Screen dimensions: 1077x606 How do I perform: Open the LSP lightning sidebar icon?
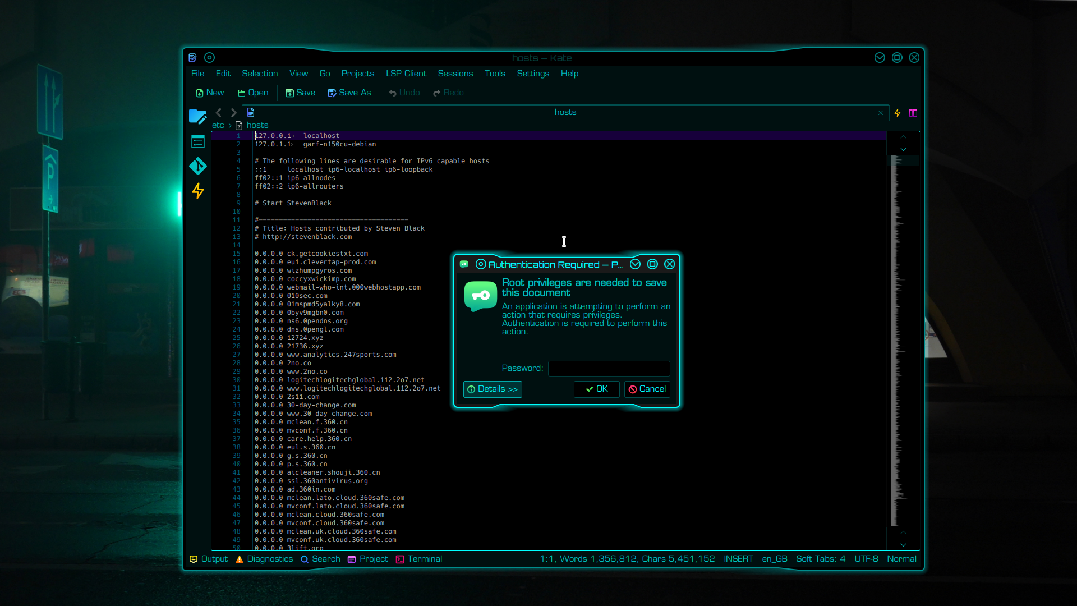click(x=197, y=191)
